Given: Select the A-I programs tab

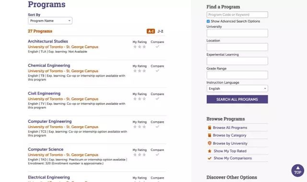Looking at the screenshot, I should point(151,31).
